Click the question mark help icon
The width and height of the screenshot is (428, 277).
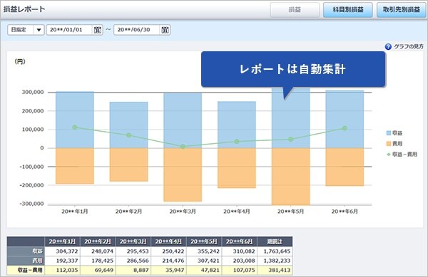[x=388, y=47]
